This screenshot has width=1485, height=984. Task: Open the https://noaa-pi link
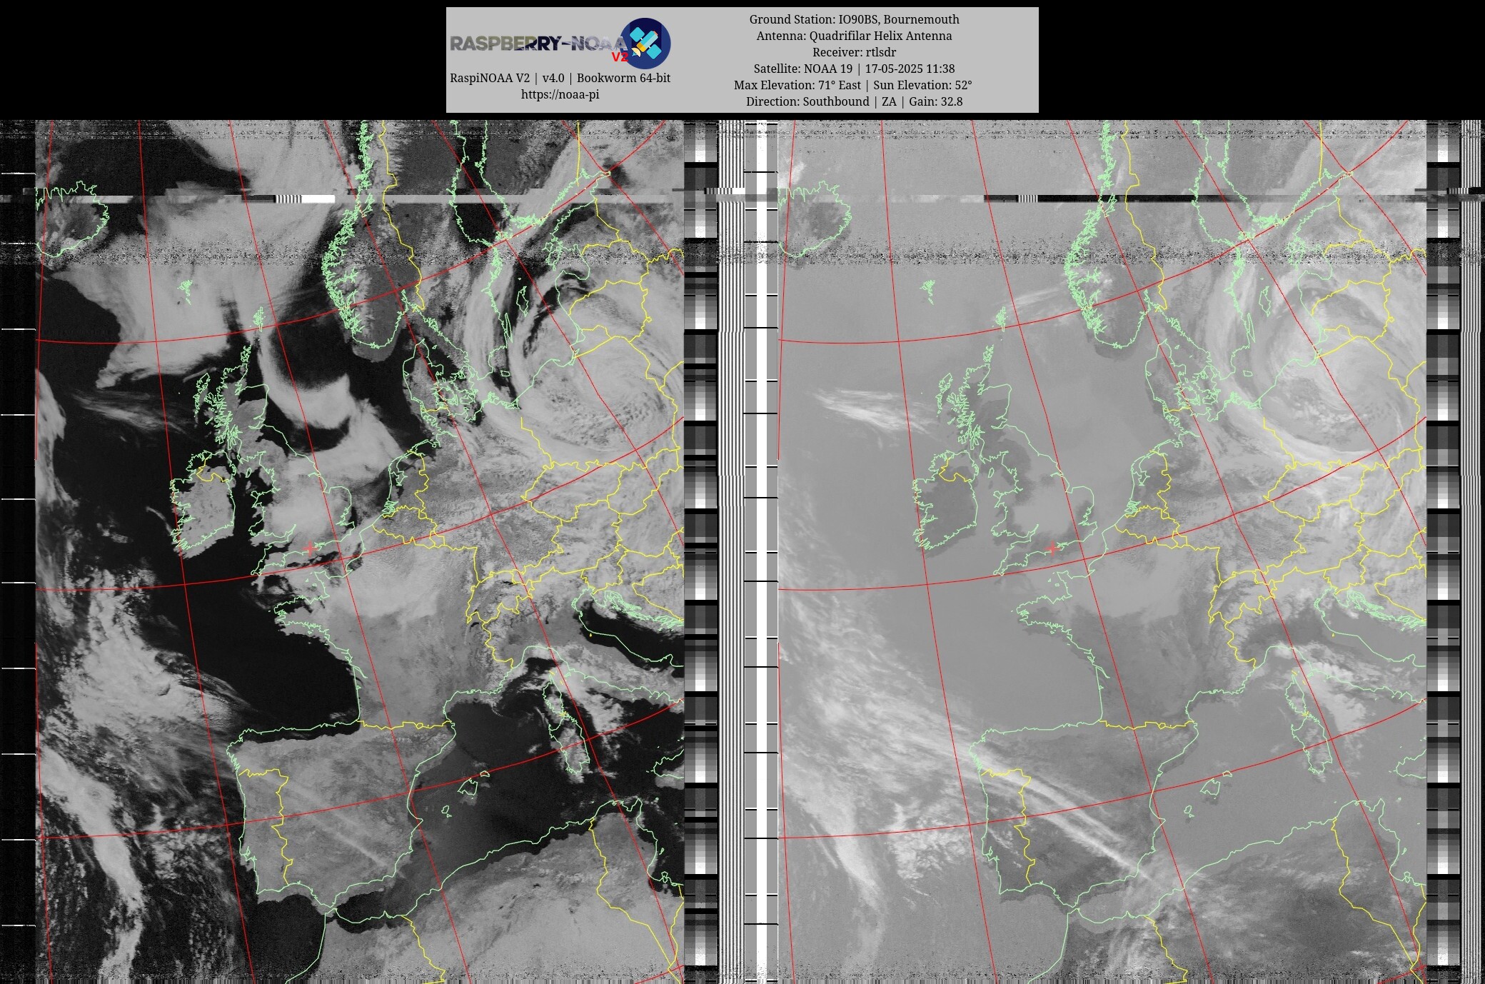point(560,94)
